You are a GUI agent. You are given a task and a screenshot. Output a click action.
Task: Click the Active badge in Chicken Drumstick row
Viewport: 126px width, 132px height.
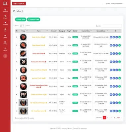tap(75, 94)
